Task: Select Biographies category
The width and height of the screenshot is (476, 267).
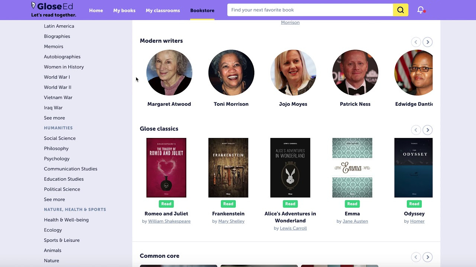Action: click(x=57, y=36)
